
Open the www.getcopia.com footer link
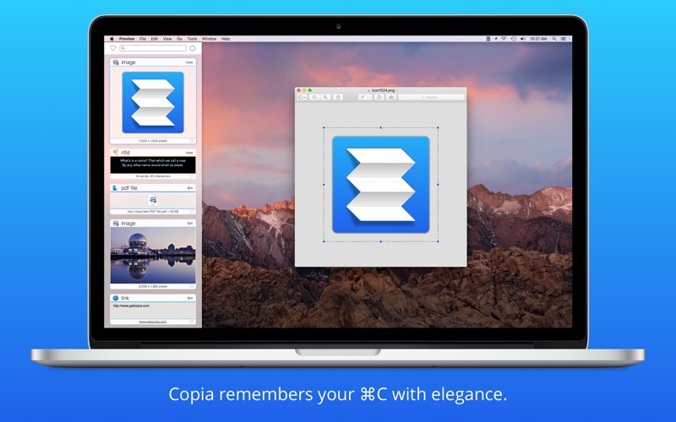pyautogui.click(x=153, y=322)
